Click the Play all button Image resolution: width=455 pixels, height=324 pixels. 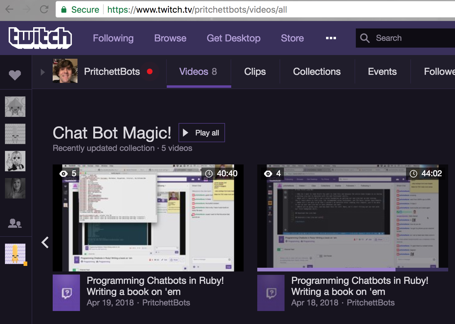pyautogui.click(x=202, y=133)
